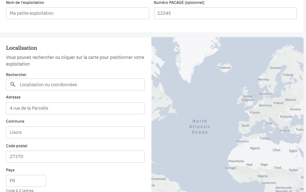
Task: Select Morocco on the map
Action: [243, 141]
